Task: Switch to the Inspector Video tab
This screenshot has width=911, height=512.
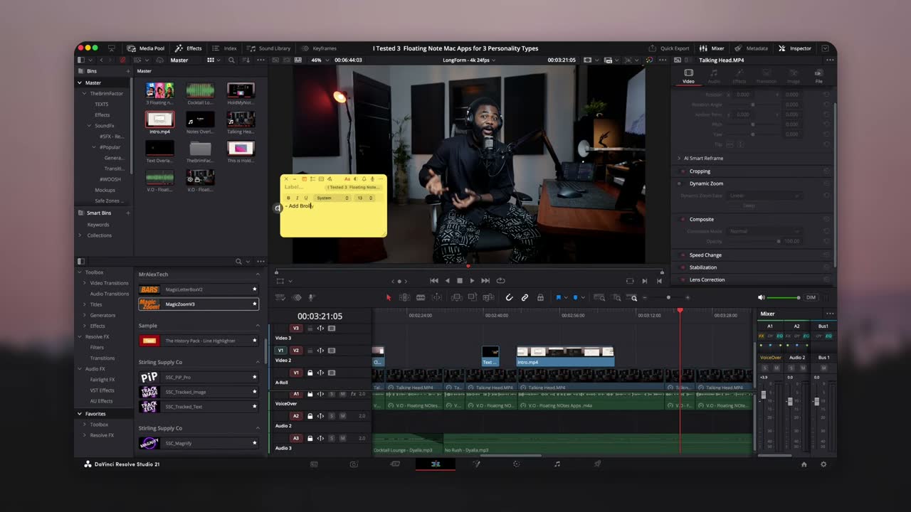Action: pyautogui.click(x=688, y=76)
